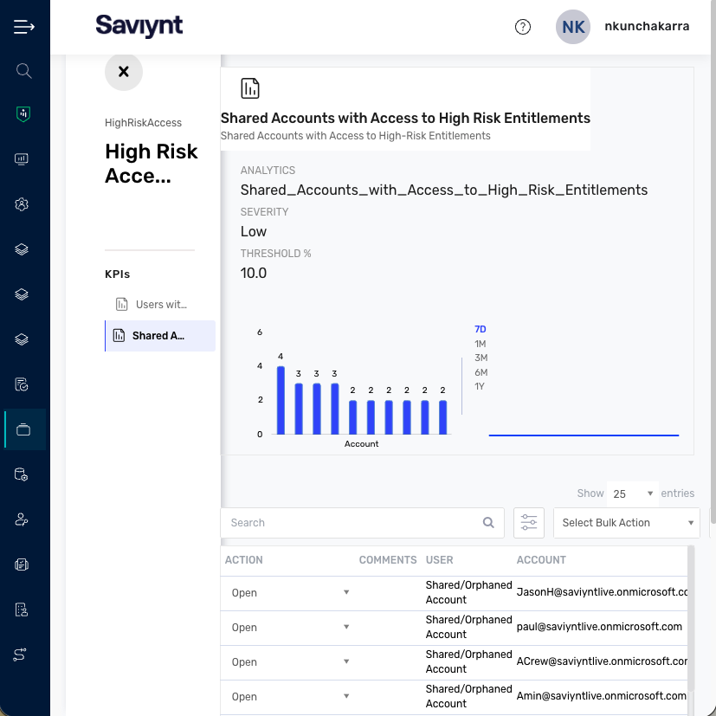
Task: Open the Show 25 entries dropdown
Action: 633,493
